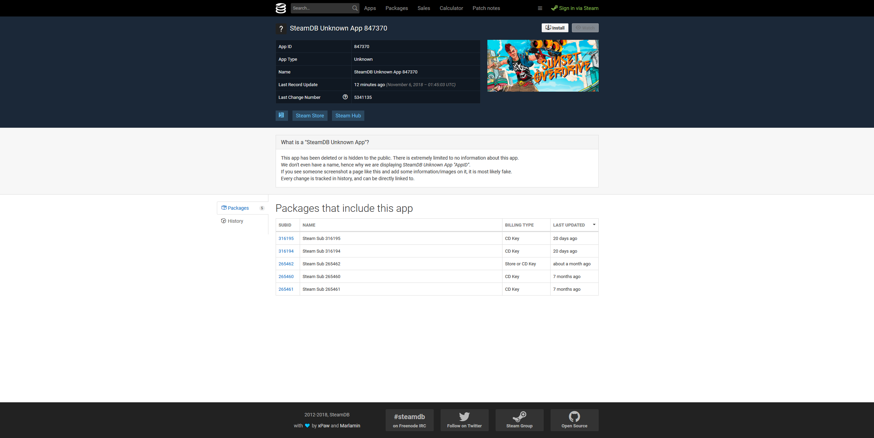This screenshot has height=438, width=874.
Task: Open the hamburger menu icon
Action: [x=540, y=8]
